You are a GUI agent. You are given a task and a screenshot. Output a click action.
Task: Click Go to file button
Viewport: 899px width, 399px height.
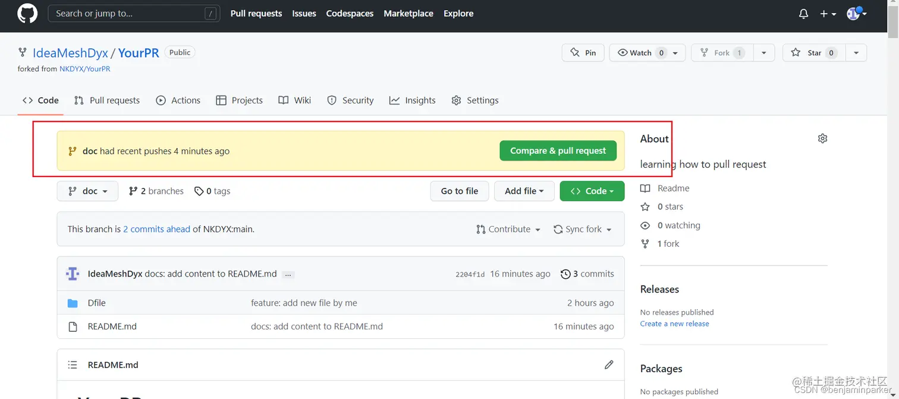(x=460, y=191)
